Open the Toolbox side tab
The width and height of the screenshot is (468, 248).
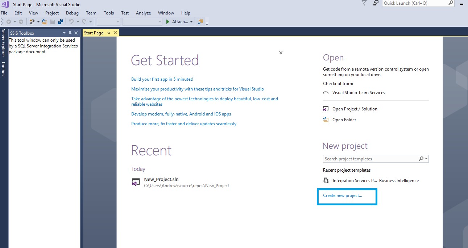tap(3, 69)
